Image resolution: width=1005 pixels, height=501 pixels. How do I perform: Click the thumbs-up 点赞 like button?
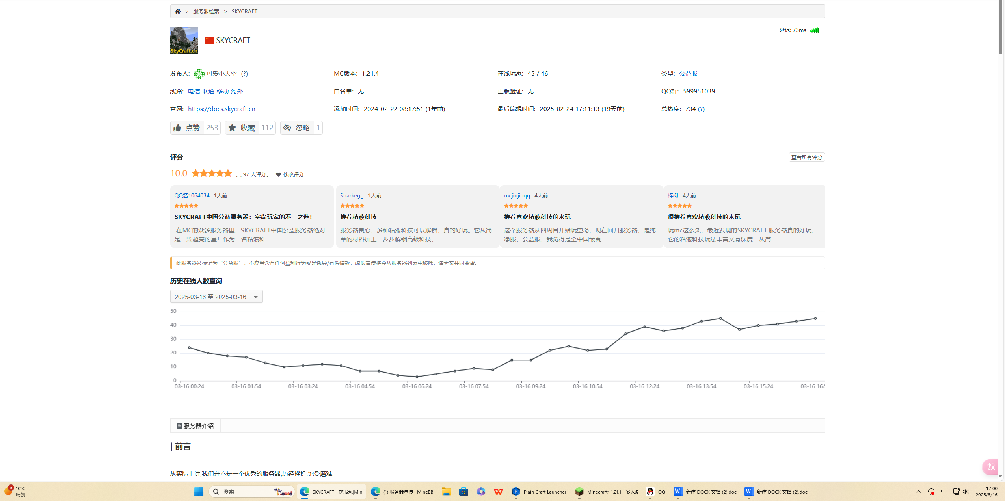(187, 128)
